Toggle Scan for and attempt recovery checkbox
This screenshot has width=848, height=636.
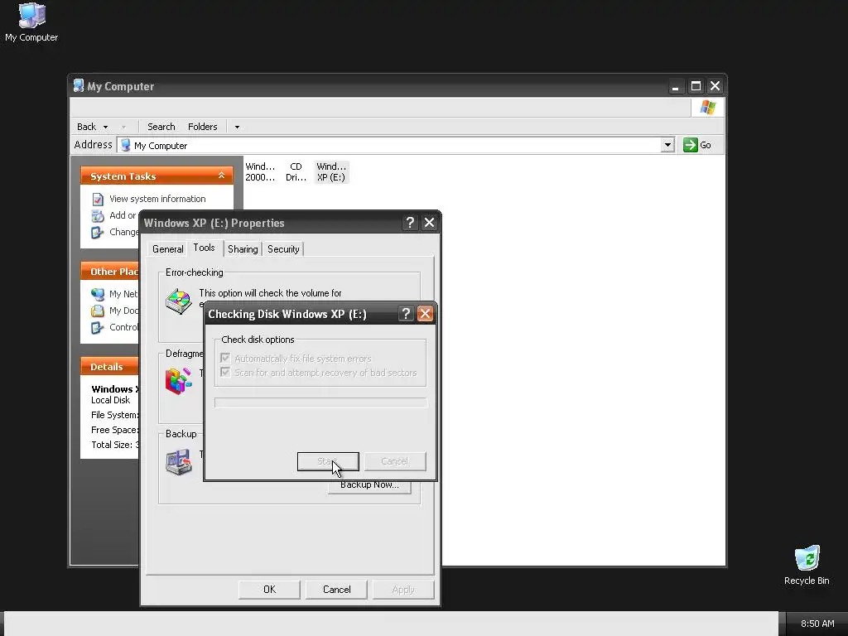click(225, 372)
